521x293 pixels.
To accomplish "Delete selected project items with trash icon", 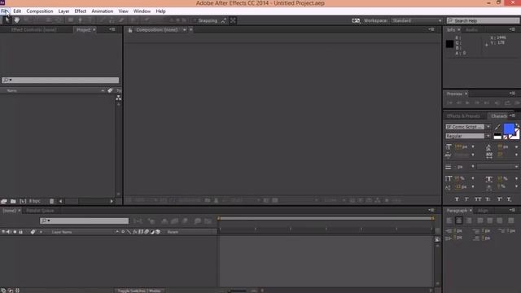I will [x=51, y=201].
